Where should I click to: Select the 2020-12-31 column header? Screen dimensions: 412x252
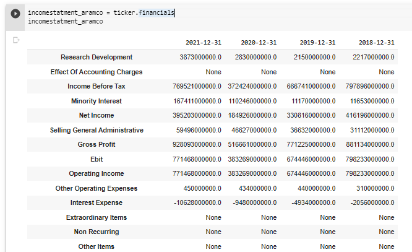click(259, 43)
